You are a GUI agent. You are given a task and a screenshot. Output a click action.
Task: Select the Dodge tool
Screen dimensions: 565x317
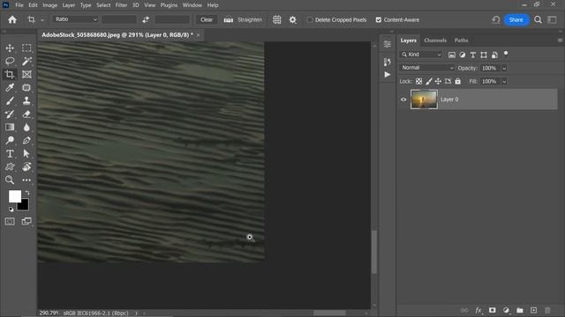pyautogui.click(x=10, y=141)
